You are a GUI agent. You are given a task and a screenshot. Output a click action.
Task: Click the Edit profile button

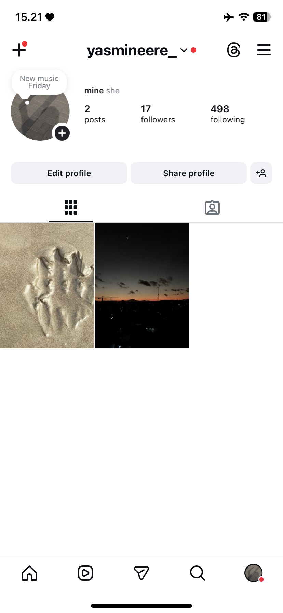69,173
